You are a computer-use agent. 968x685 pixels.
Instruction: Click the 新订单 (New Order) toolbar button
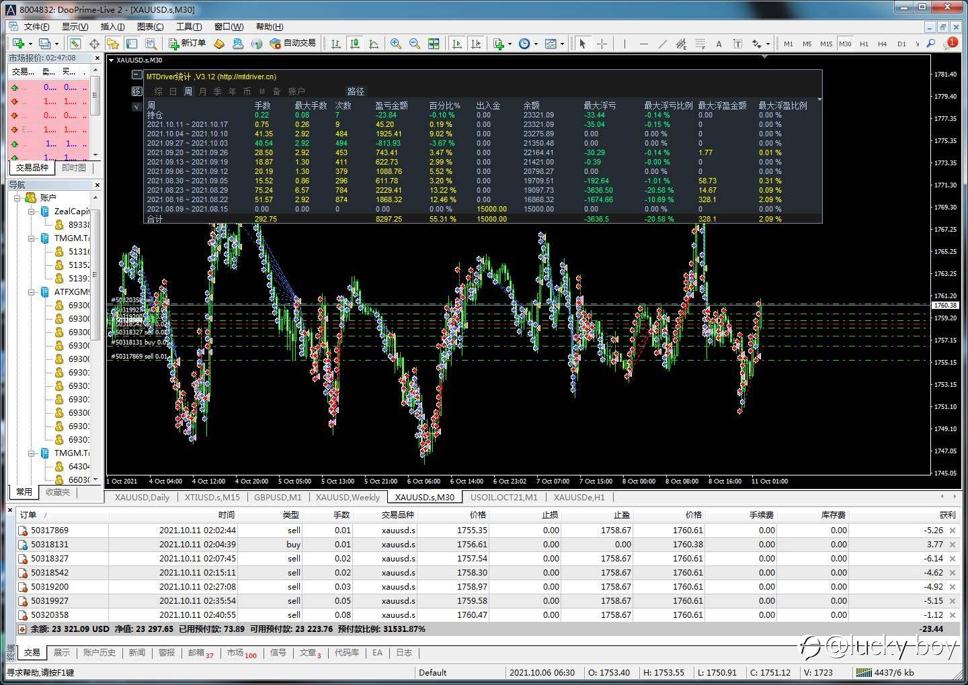click(188, 44)
